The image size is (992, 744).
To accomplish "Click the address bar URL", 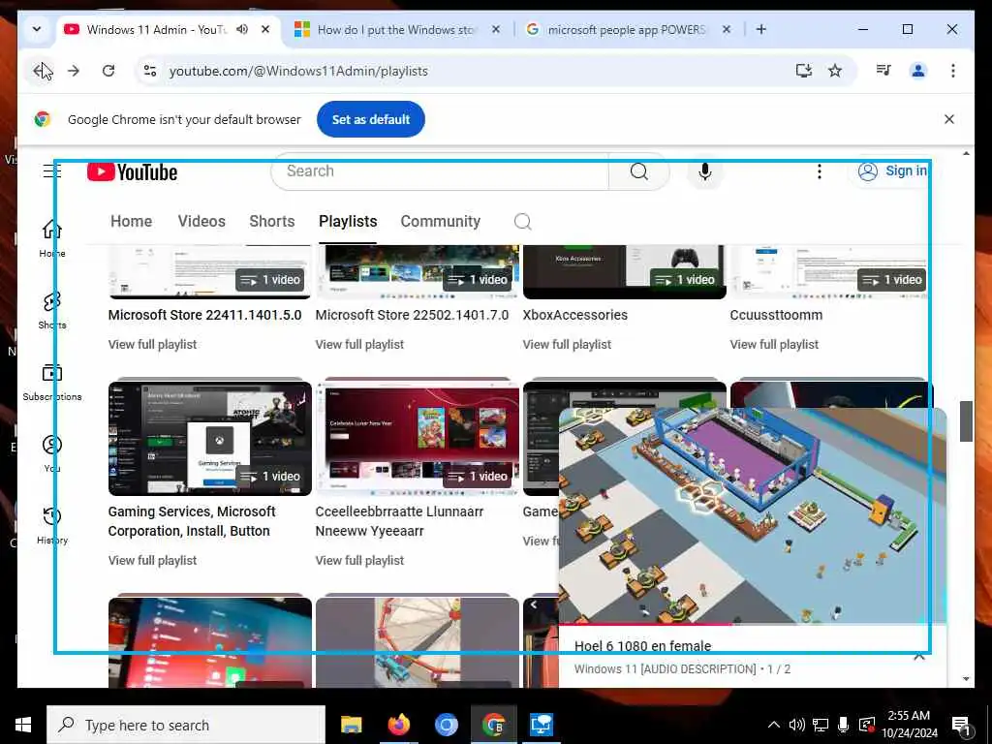I will tap(298, 71).
